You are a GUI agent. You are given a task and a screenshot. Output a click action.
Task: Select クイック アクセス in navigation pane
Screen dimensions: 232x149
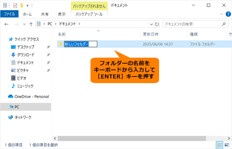[27, 39]
